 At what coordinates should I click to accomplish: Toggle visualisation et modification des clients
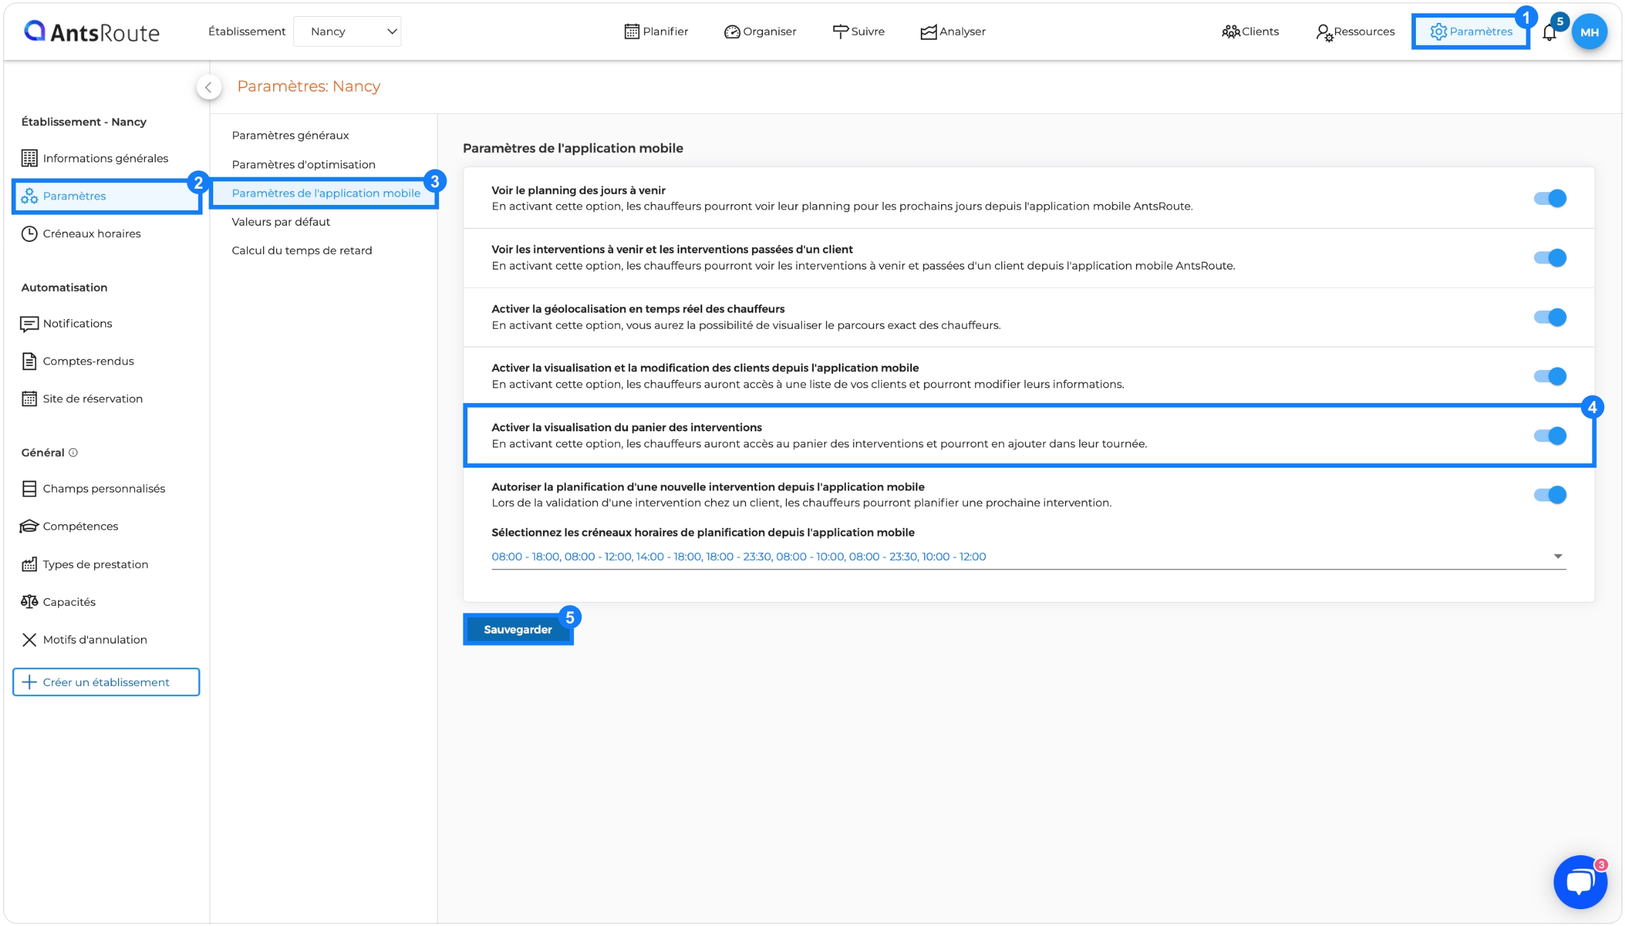tap(1550, 376)
